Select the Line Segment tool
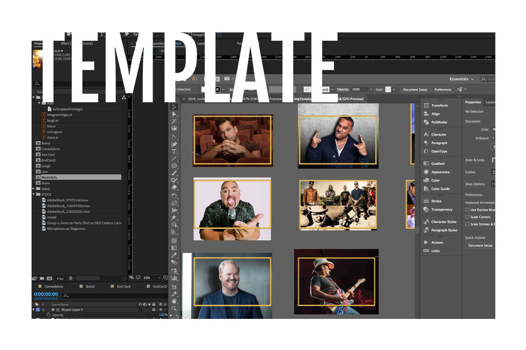Image resolution: width=526 pixels, height=350 pixels. (x=174, y=159)
